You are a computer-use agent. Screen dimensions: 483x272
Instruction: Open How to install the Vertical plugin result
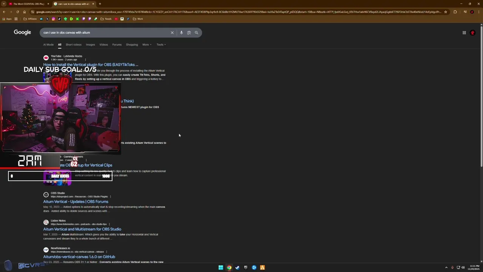pos(91,65)
